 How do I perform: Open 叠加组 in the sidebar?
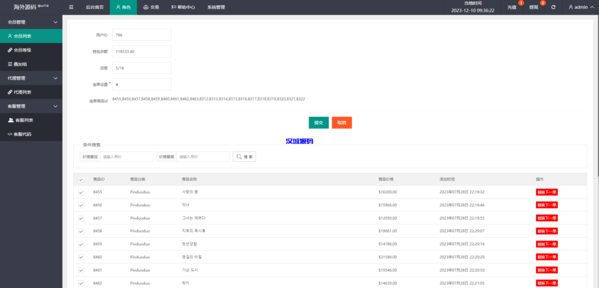tap(22, 64)
